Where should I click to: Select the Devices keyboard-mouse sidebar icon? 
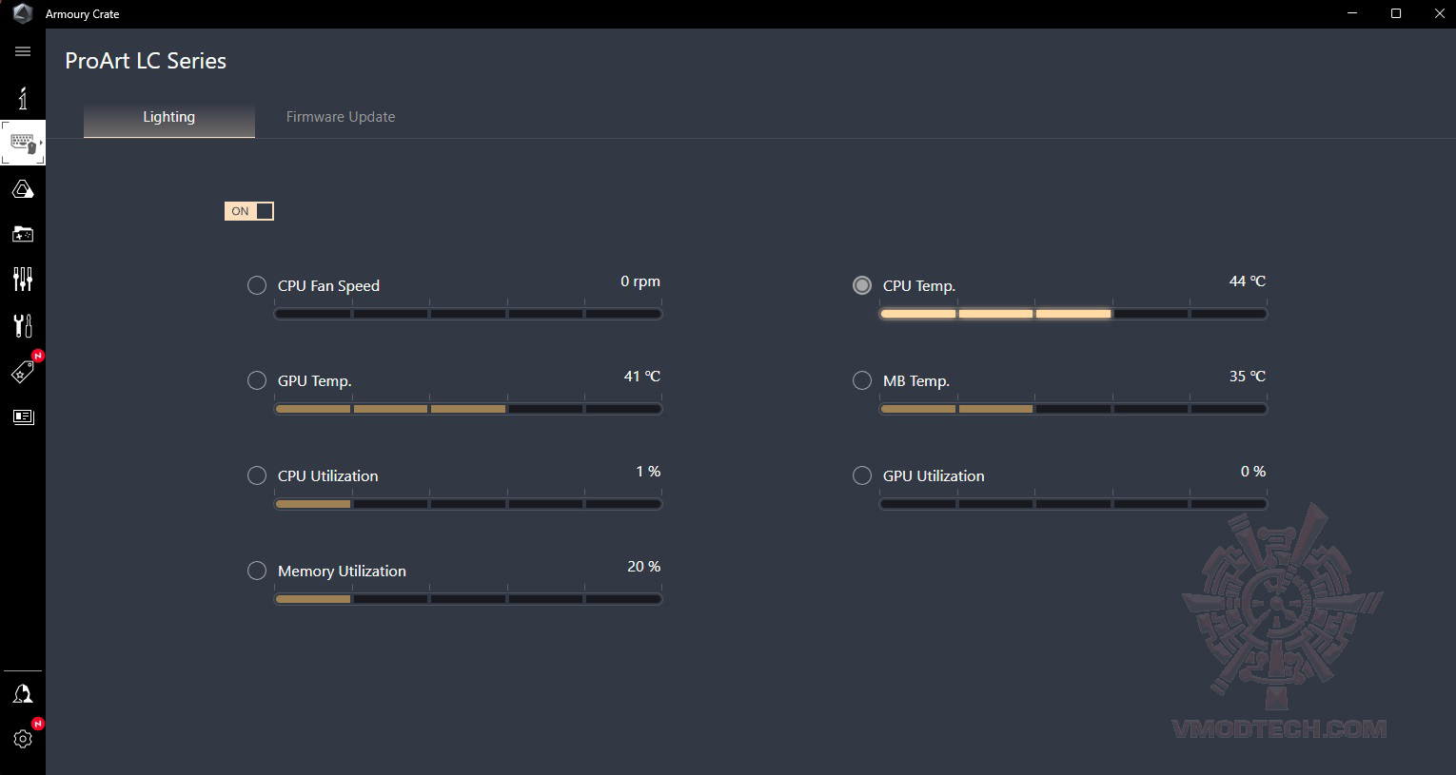coord(23,144)
